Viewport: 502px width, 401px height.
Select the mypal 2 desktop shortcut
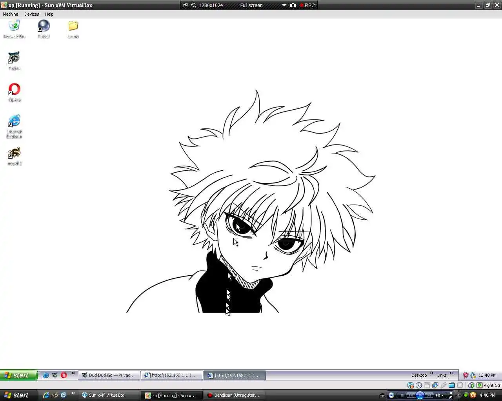(14, 156)
